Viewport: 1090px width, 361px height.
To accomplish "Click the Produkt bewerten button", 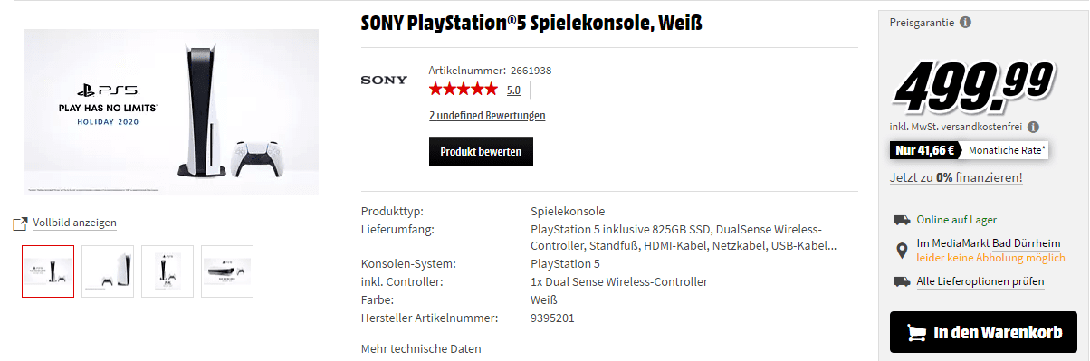I will 481,151.
